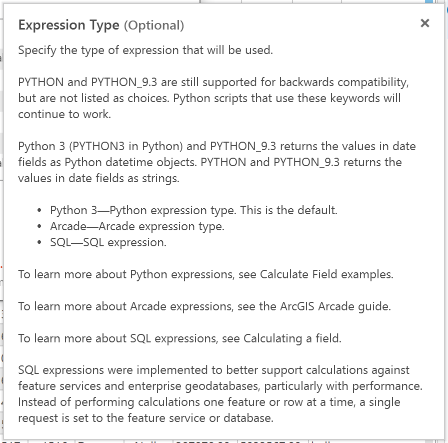This screenshot has width=448, height=443.
Task: Select the SQL expression bullet text
Action: tap(108, 242)
